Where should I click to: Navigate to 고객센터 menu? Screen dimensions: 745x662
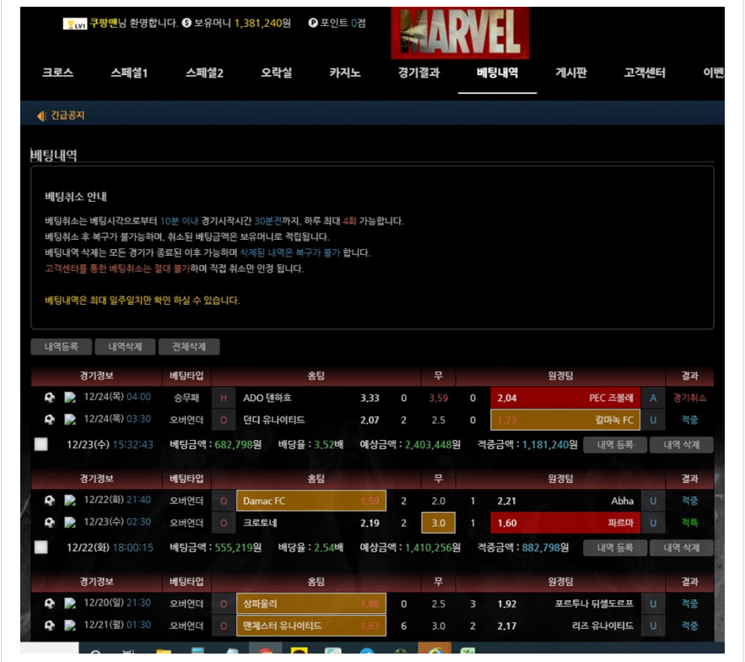tap(644, 73)
